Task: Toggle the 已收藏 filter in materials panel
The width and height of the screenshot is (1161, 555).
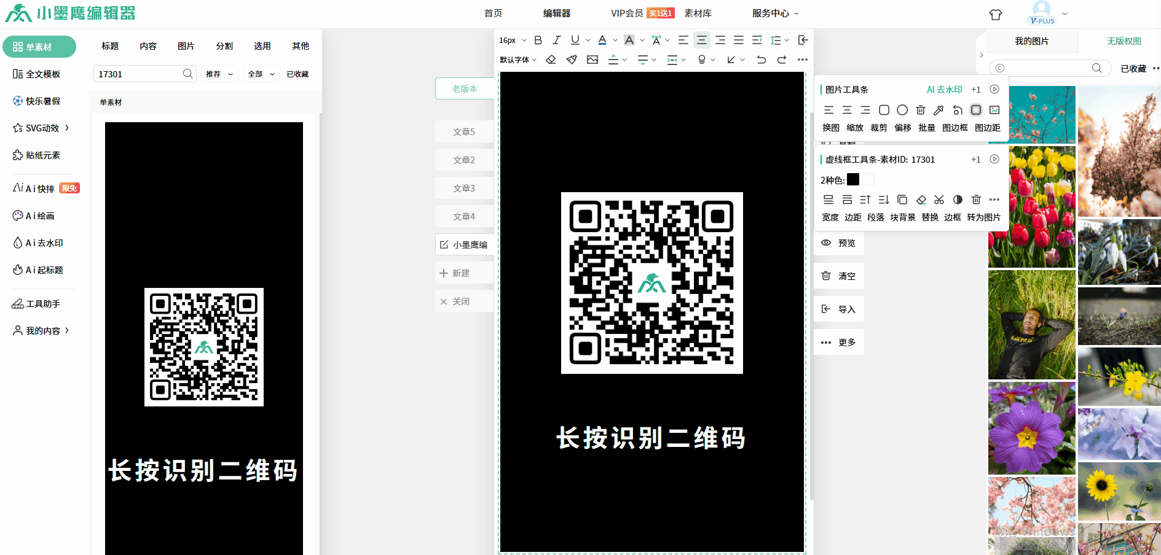Action: tap(297, 74)
